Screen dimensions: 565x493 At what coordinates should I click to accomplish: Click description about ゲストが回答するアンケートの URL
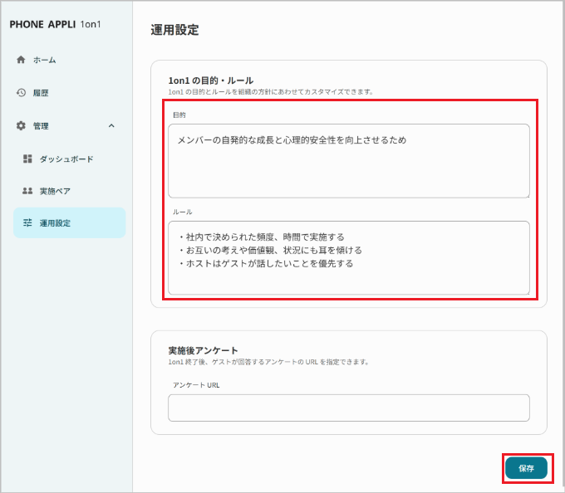(269, 362)
